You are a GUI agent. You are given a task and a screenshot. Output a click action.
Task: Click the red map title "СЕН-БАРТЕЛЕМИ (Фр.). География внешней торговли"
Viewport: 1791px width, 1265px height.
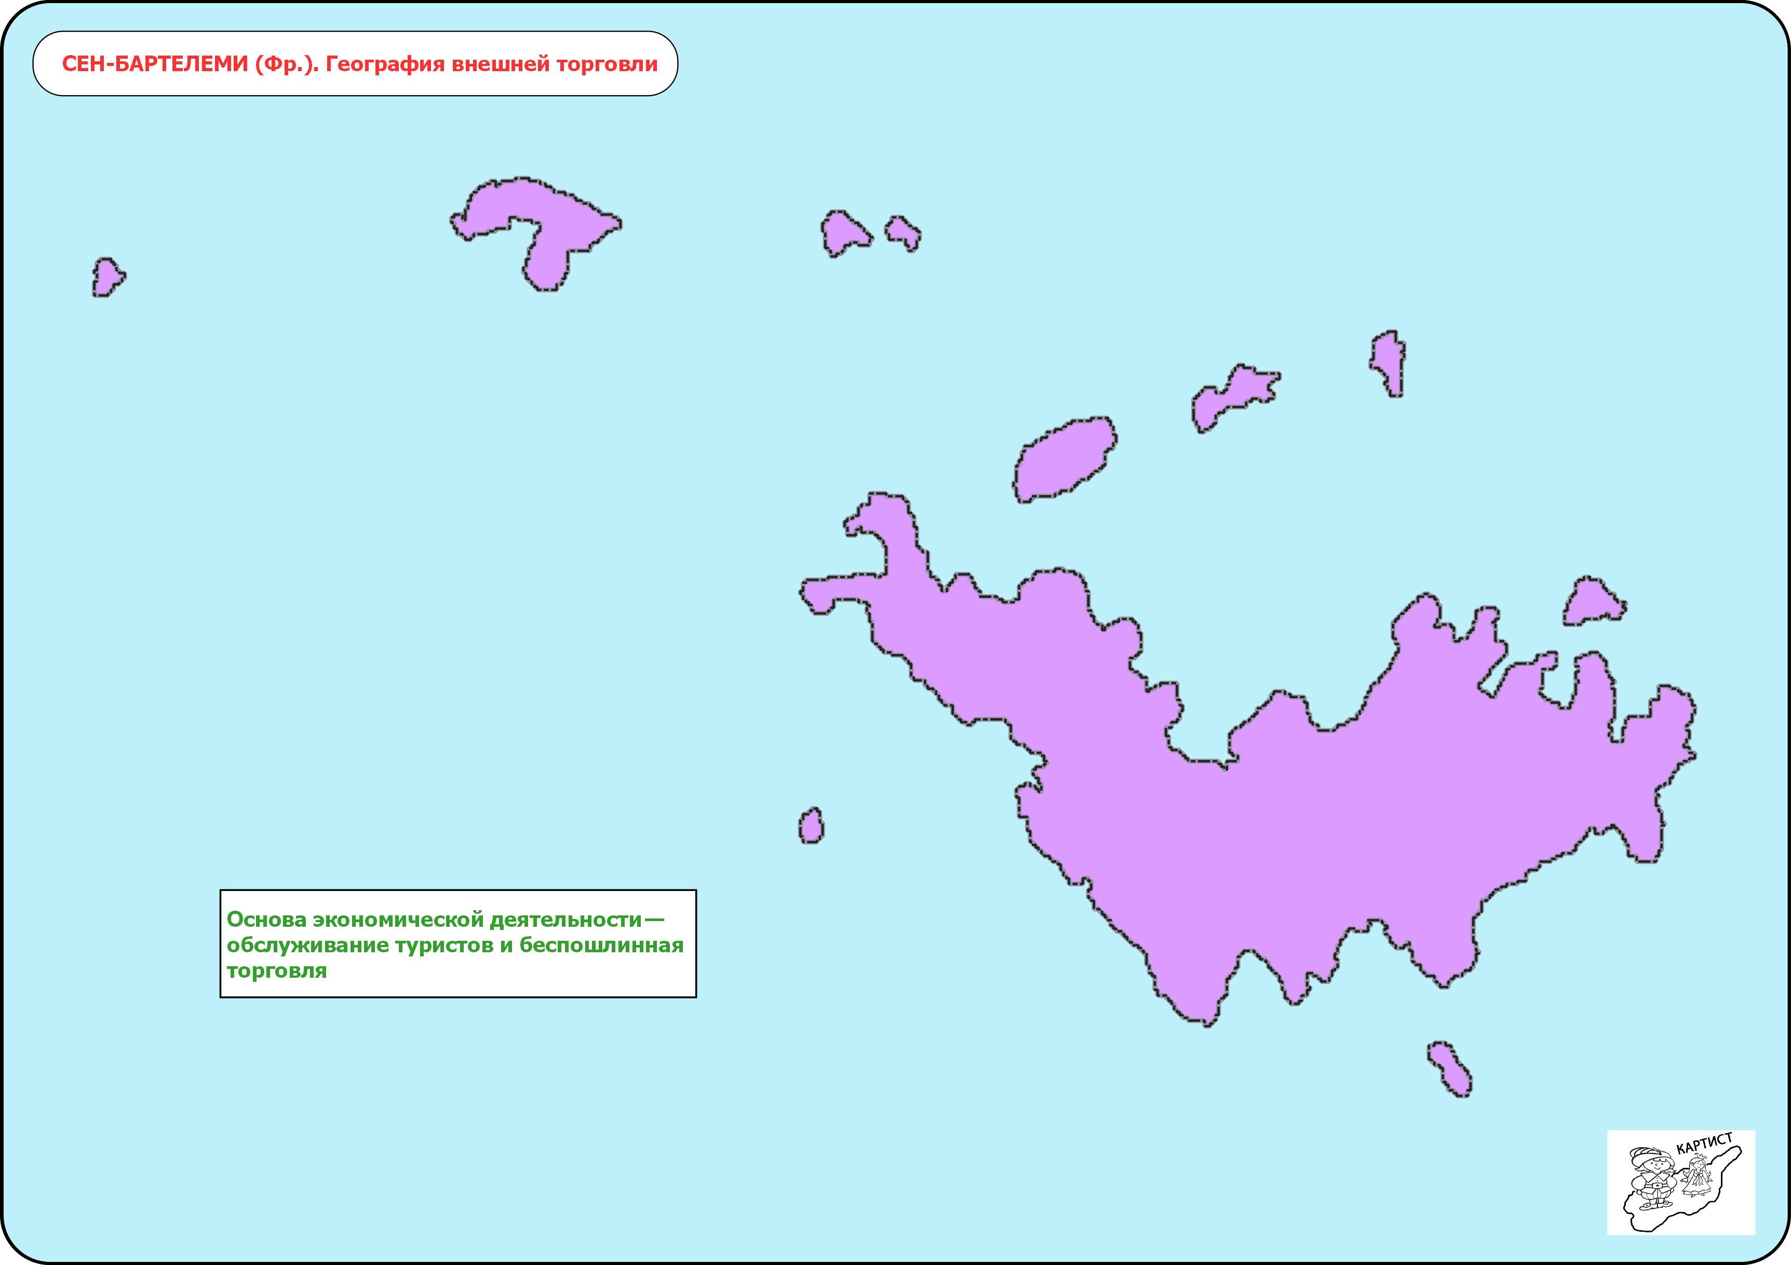click(360, 64)
